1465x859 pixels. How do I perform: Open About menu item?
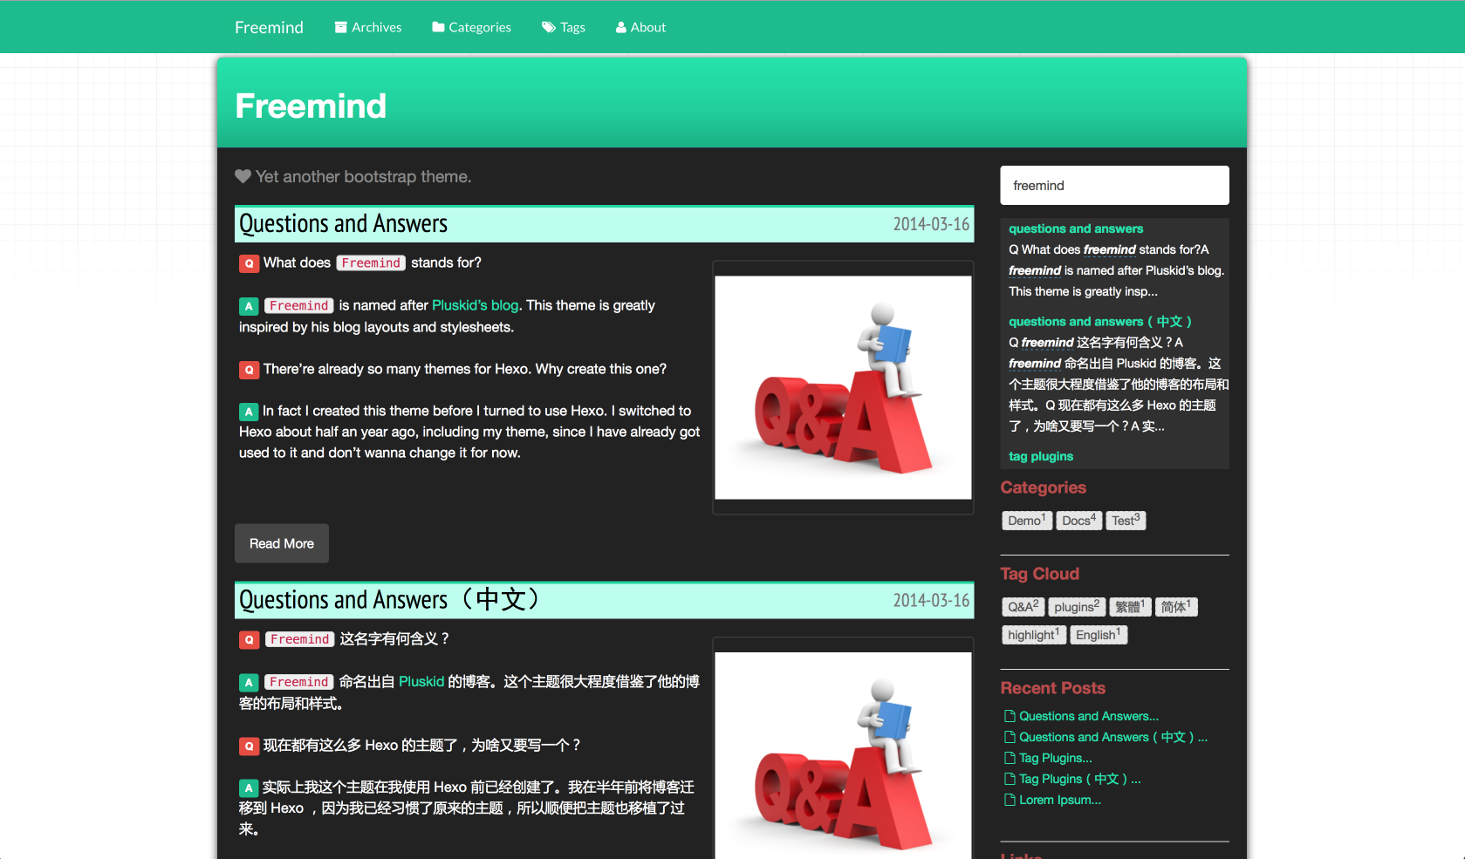click(640, 27)
